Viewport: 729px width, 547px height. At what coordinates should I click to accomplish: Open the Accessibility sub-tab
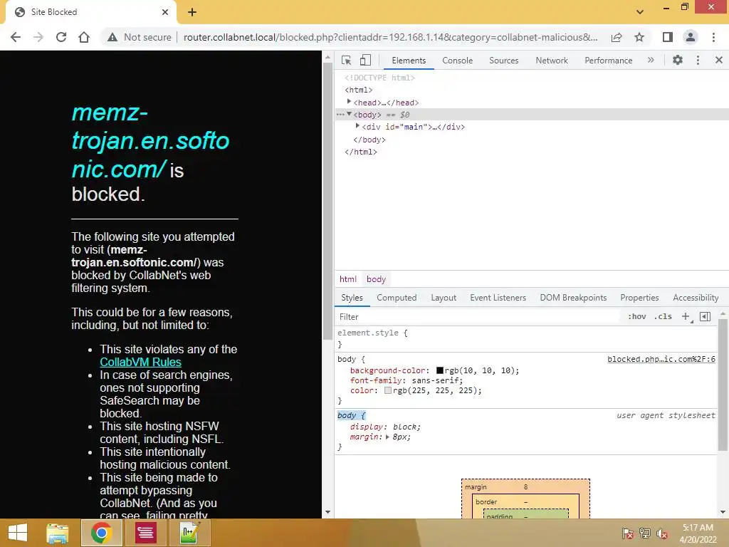coord(696,298)
